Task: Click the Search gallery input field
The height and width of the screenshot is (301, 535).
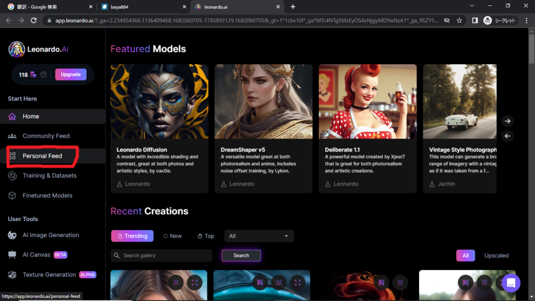Action: click(161, 256)
